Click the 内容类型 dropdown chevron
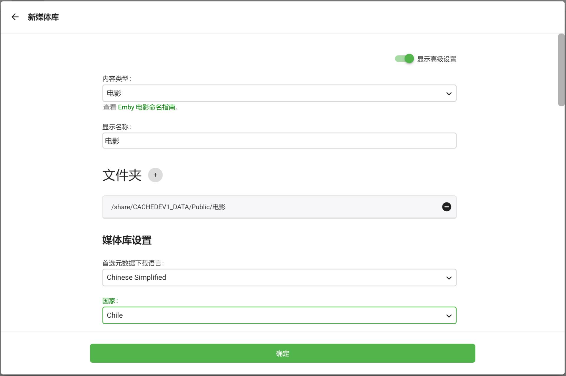Image resolution: width=566 pixels, height=376 pixels. (x=449, y=93)
